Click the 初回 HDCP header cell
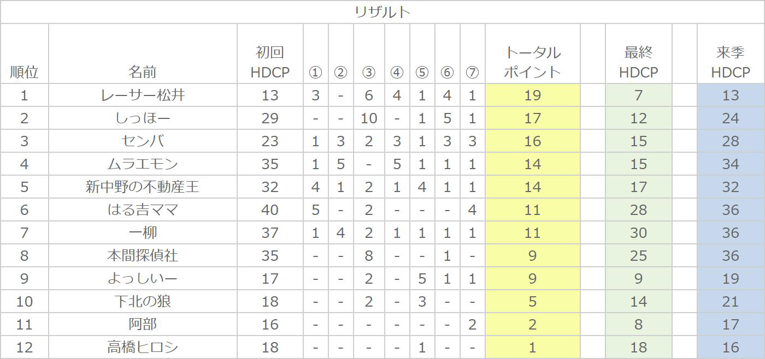The height and width of the screenshot is (359, 765). pyautogui.click(x=270, y=53)
